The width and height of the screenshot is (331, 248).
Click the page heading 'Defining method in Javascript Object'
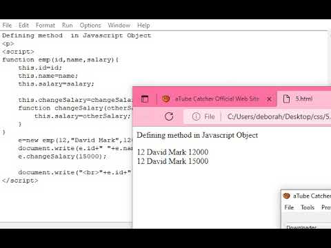click(x=197, y=135)
